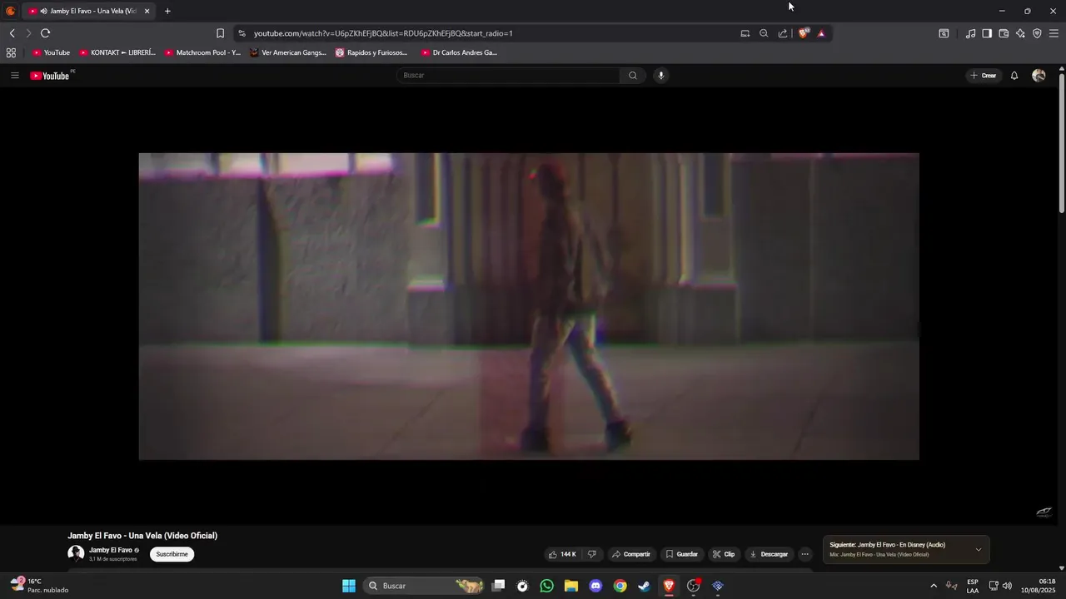Select the Jamby El Favo - Una Vela tab
Screen dimensions: 1066x599
(x=88, y=11)
